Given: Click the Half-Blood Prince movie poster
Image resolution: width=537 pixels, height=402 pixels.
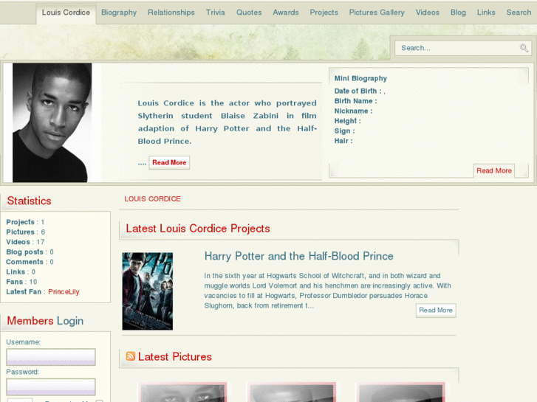Looking at the screenshot, I should click(x=148, y=291).
